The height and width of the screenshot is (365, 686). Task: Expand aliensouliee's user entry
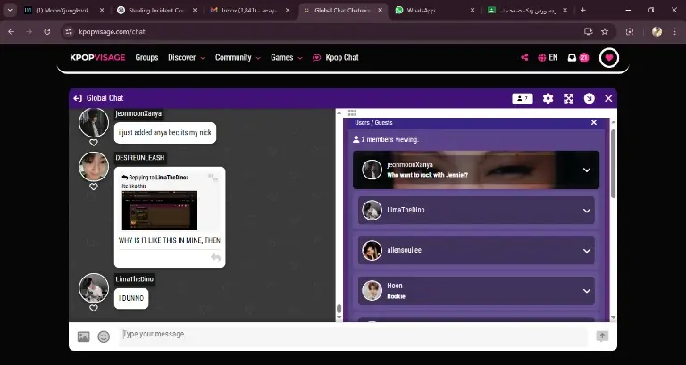tap(587, 251)
